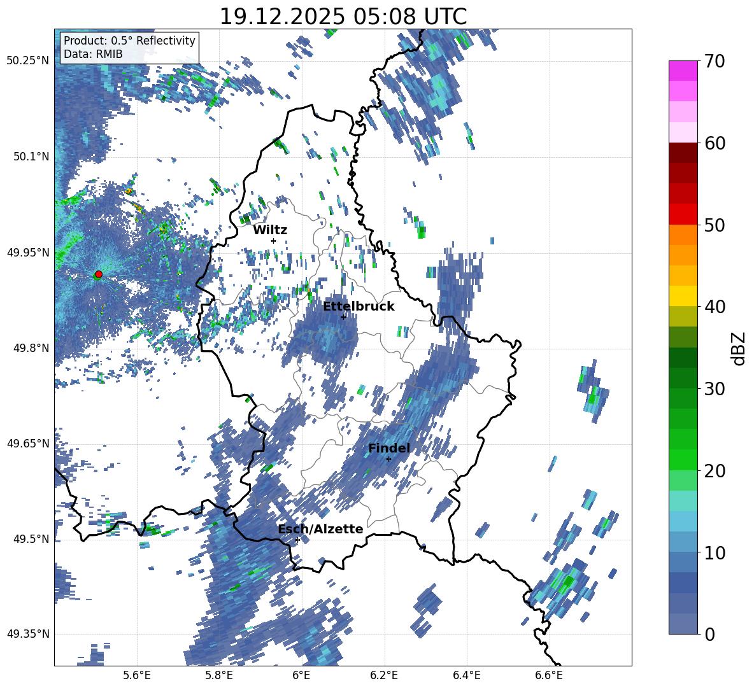Image resolution: width=754 pixels, height=688 pixels.
Task: Click the 6.6°E longitude label
Action: pos(549,675)
